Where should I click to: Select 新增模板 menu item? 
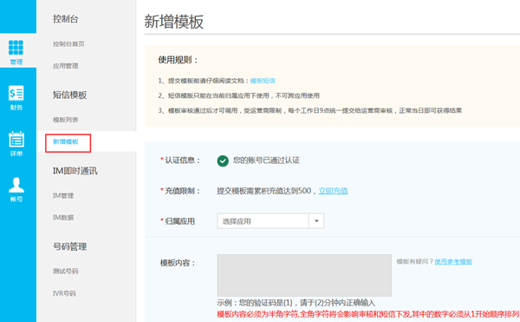(x=66, y=141)
